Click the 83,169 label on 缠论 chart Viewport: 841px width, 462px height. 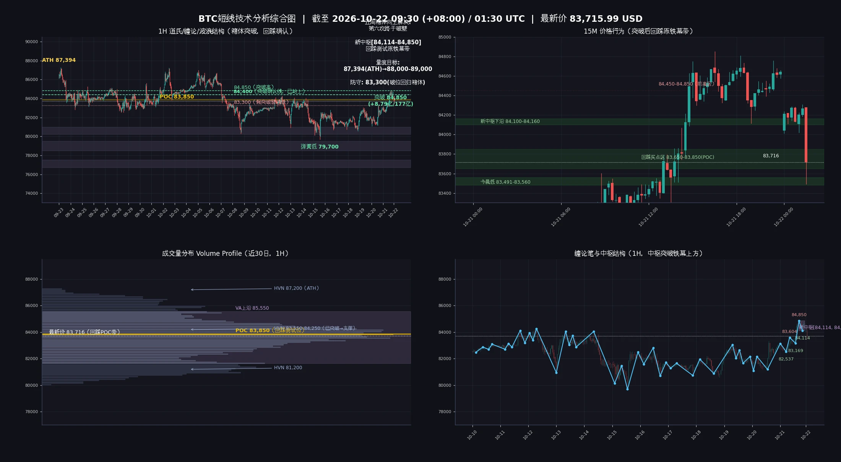(796, 351)
